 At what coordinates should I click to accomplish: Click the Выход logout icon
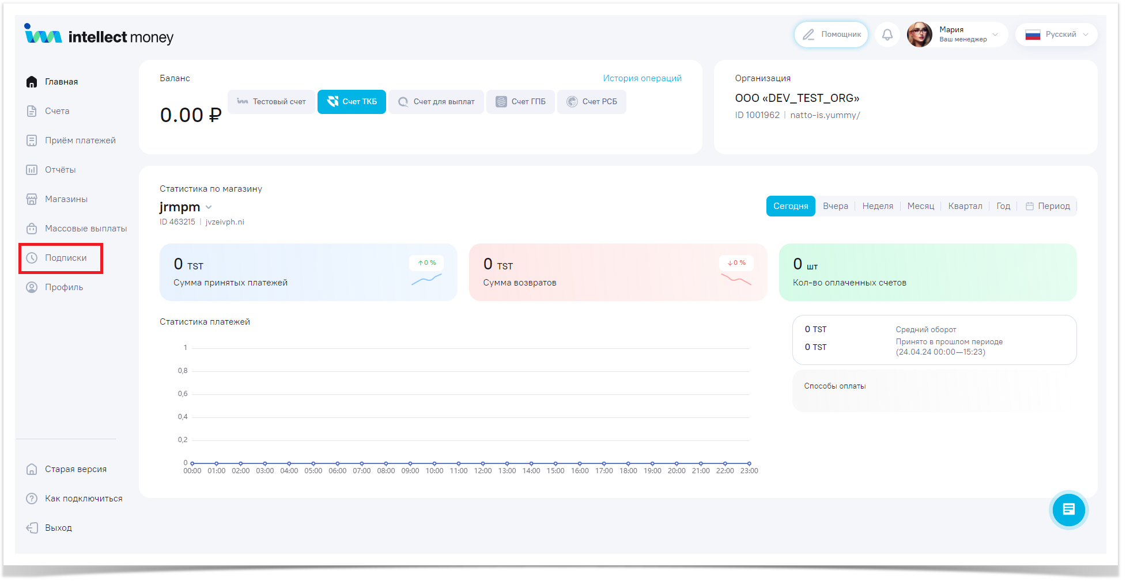tap(32, 528)
